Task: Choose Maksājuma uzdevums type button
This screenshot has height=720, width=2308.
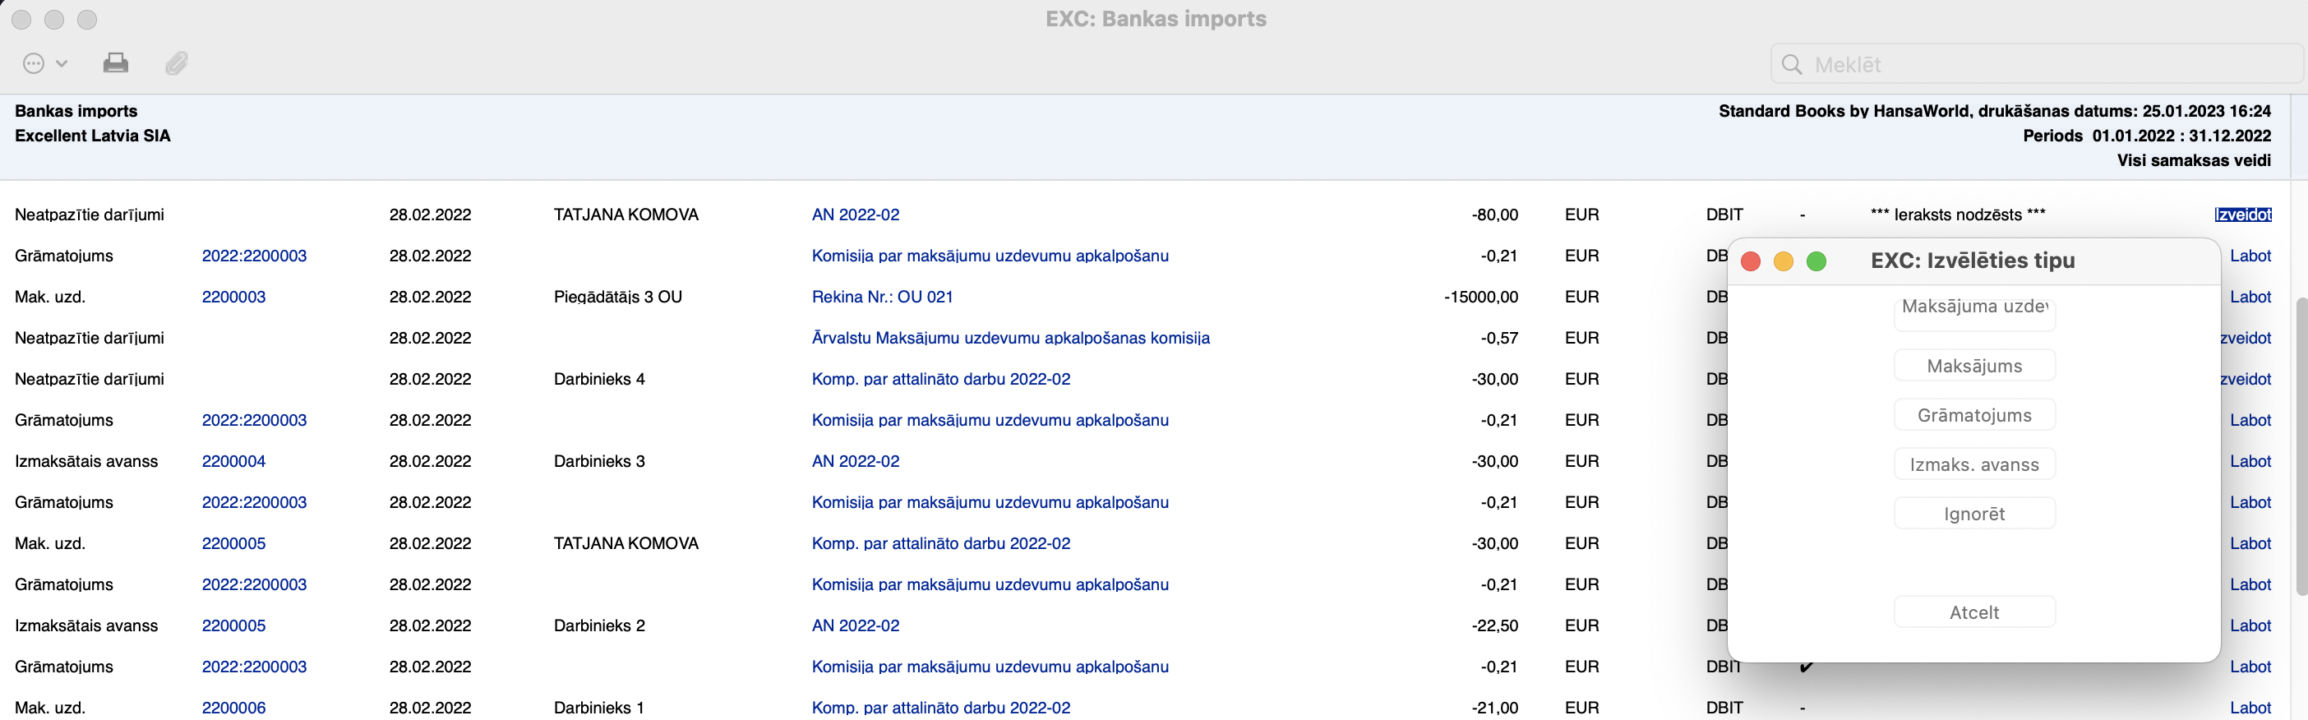Action: (x=1973, y=307)
